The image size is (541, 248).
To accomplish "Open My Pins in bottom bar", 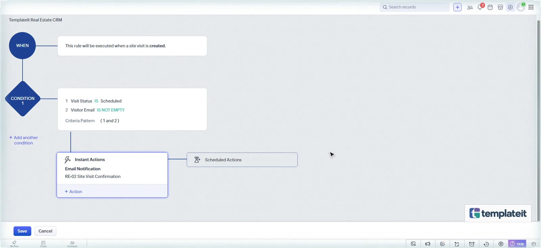I will point(14,244).
